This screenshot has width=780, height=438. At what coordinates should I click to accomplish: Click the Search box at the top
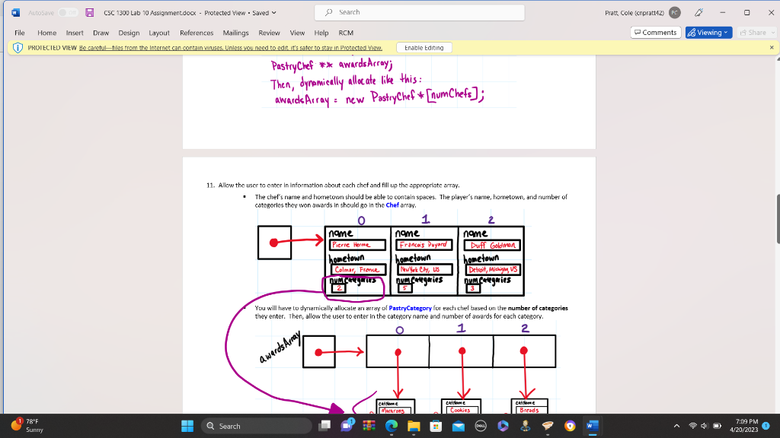pyautogui.click(x=417, y=12)
